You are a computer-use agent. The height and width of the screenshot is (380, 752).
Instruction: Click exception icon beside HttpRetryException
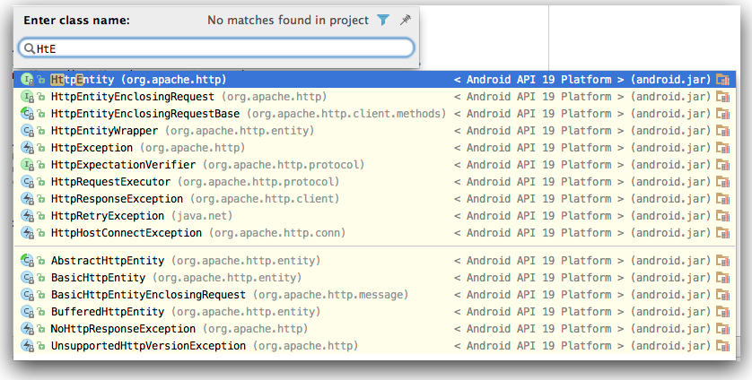click(x=27, y=216)
